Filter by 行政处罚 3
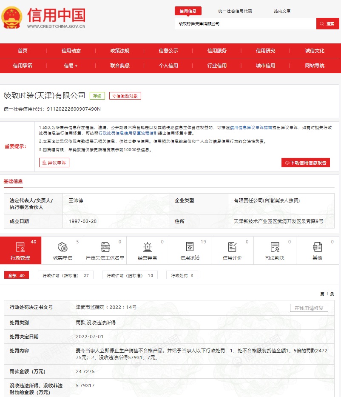 click(182, 275)
